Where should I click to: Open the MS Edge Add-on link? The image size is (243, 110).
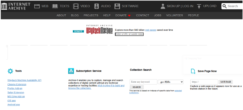point(16,96)
